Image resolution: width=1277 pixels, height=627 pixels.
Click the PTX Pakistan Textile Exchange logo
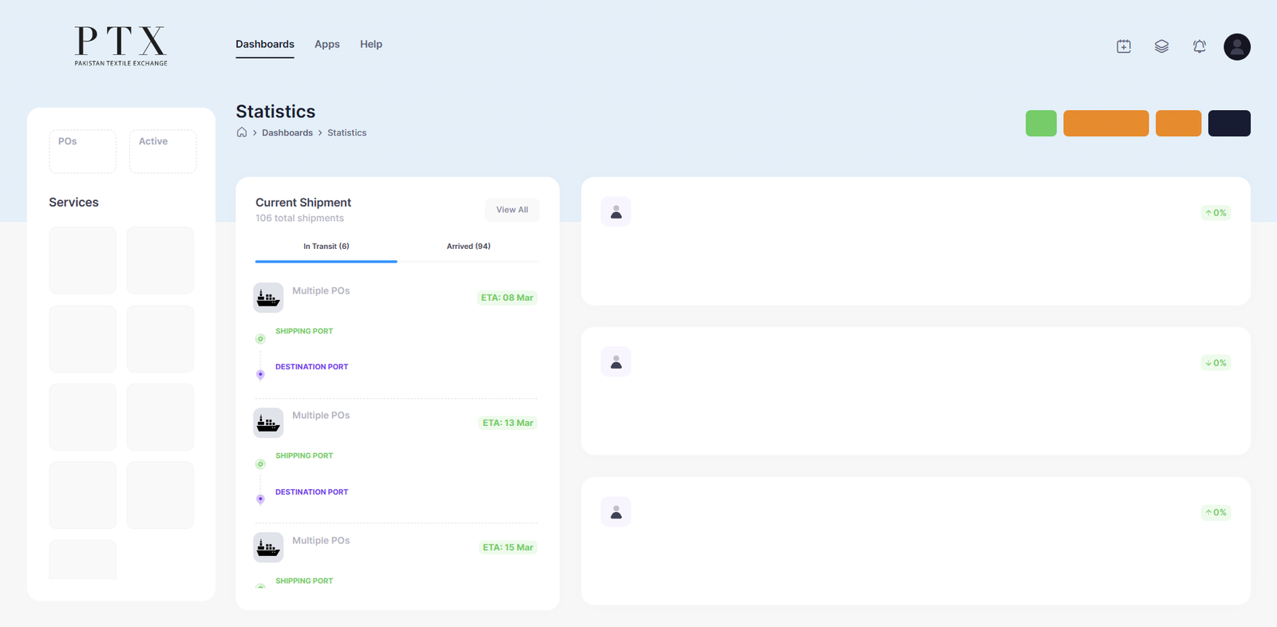click(121, 45)
